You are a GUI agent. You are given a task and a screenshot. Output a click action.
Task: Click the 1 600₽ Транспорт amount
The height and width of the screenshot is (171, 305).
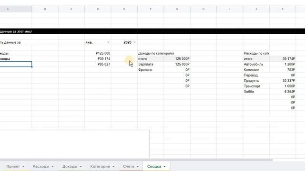click(x=283, y=86)
